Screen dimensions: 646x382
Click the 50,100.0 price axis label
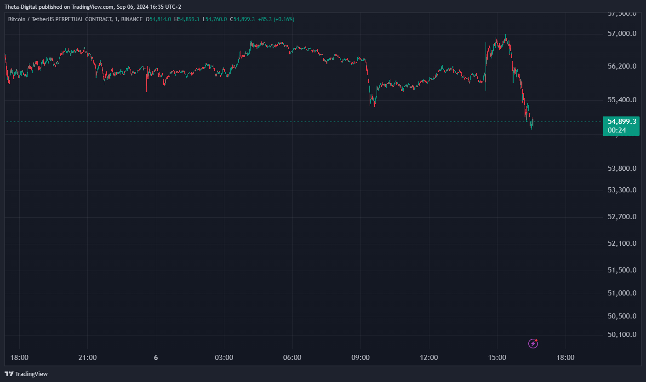[622, 335]
